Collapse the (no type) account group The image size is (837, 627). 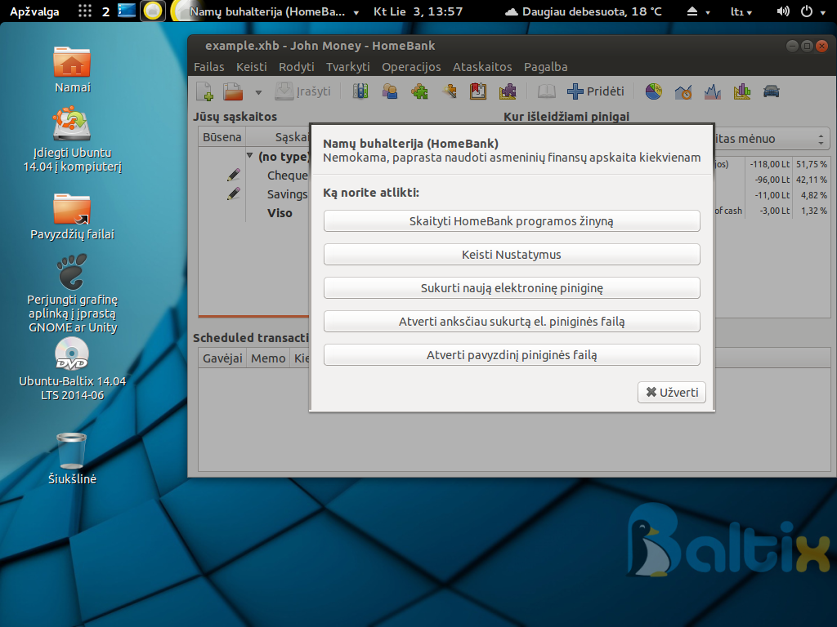[250, 156]
